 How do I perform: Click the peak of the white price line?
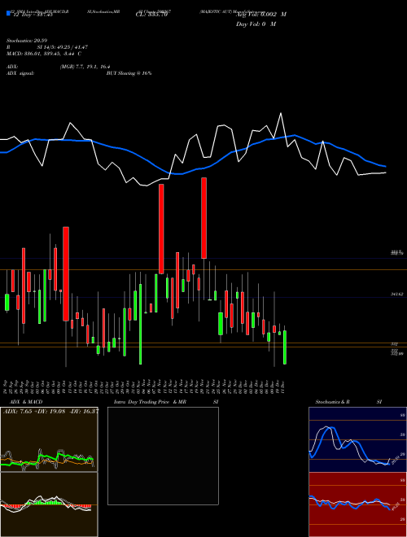281,113
